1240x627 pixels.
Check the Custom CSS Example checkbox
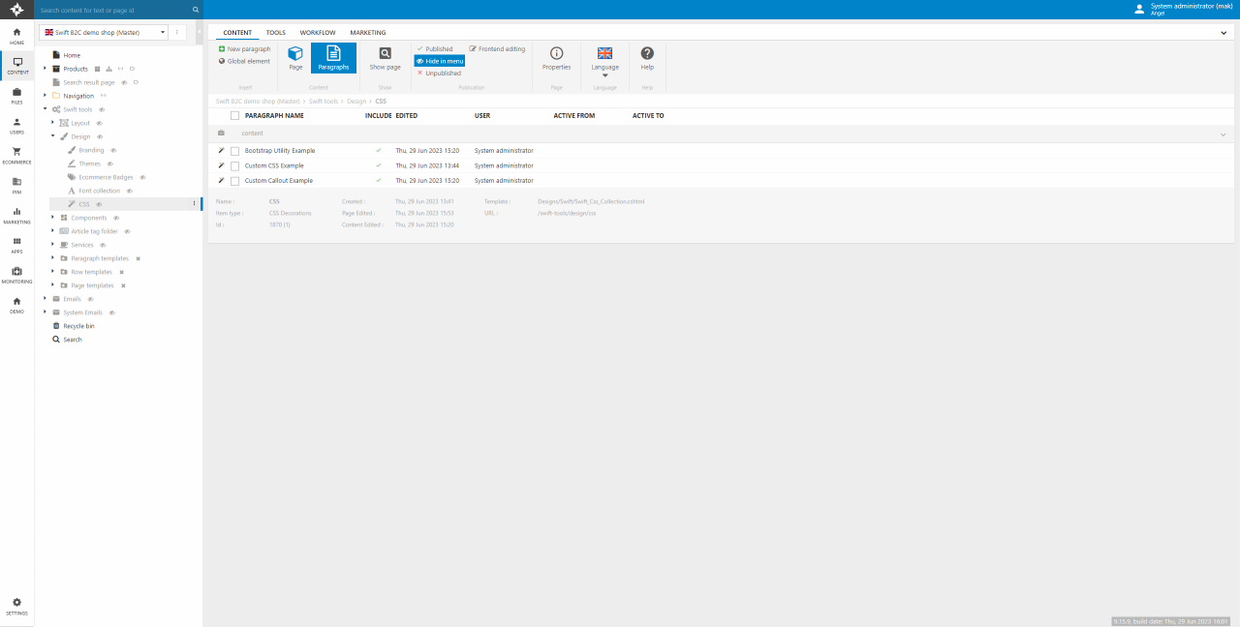(234, 166)
